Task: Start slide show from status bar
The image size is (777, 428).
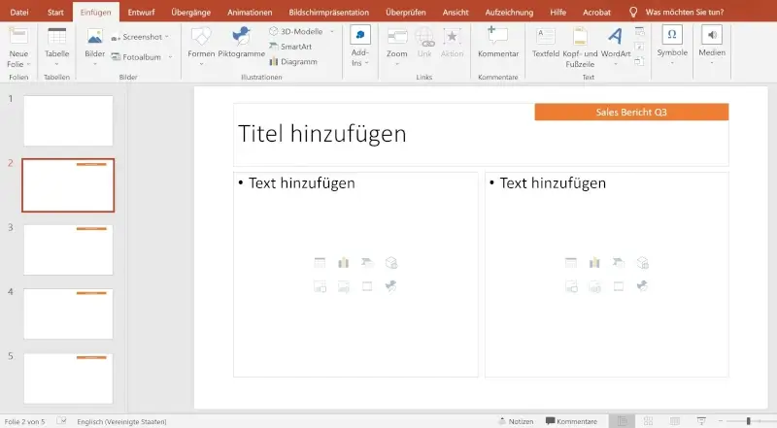Action: tap(701, 421)
